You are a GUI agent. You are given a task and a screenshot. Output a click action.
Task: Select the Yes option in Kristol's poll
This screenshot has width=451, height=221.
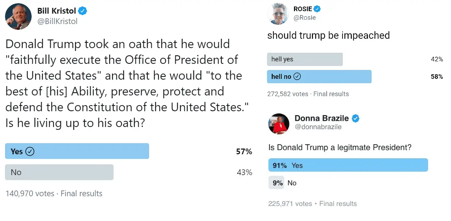[77, 151]
